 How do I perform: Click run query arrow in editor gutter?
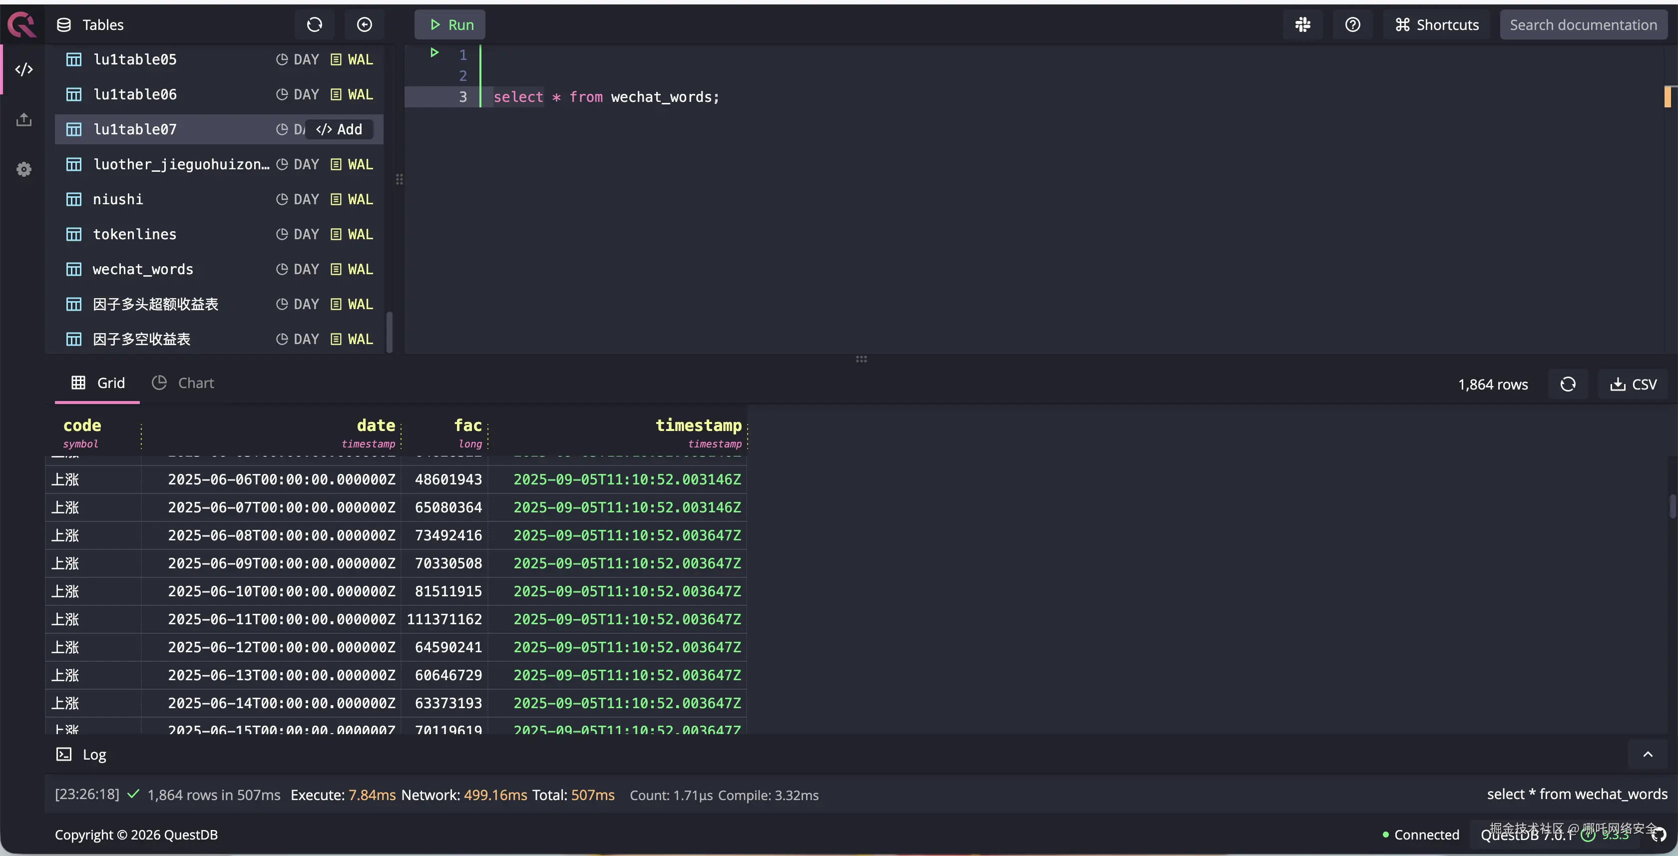(x=434, y=53)
